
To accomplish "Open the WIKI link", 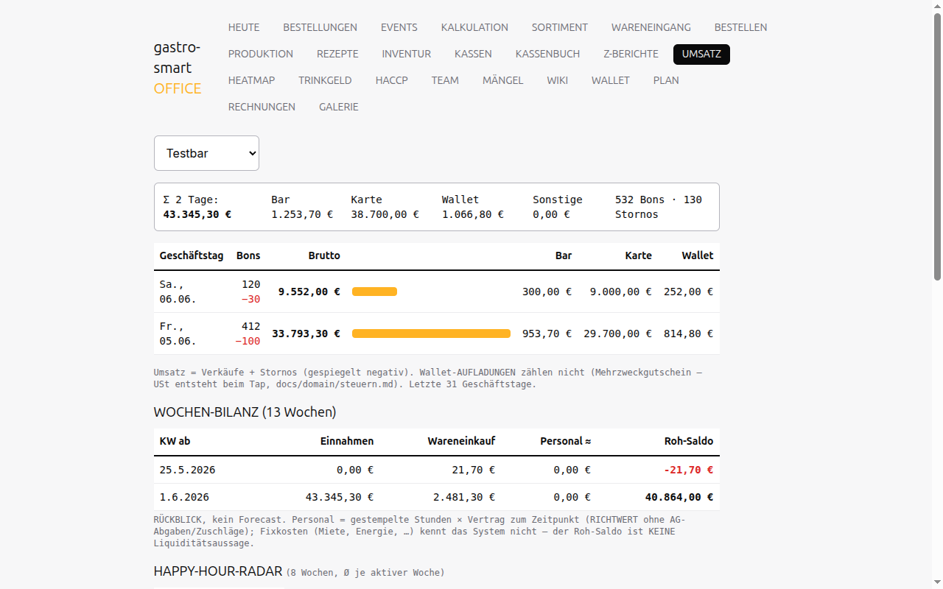I will tap(557, 80).
